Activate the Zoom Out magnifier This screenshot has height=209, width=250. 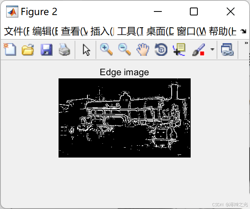tap(125, 49)
